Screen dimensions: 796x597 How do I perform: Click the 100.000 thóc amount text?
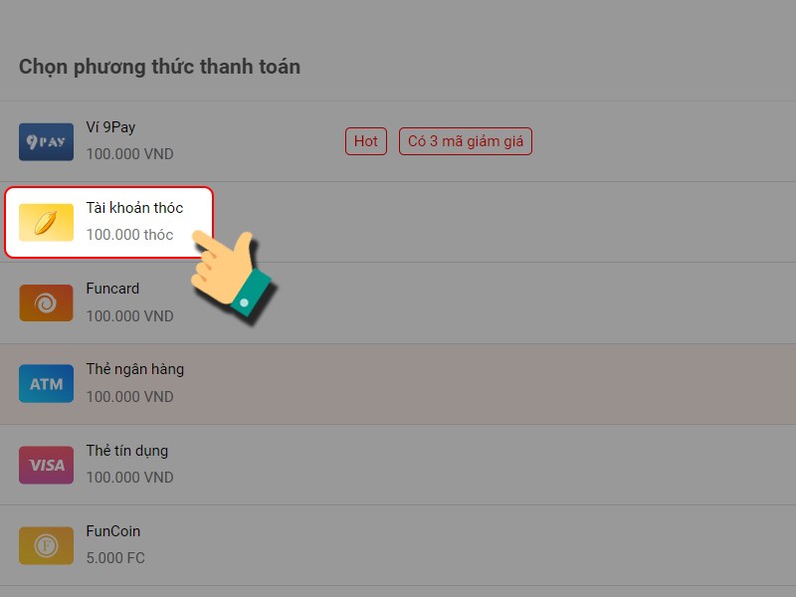point(130,235)
